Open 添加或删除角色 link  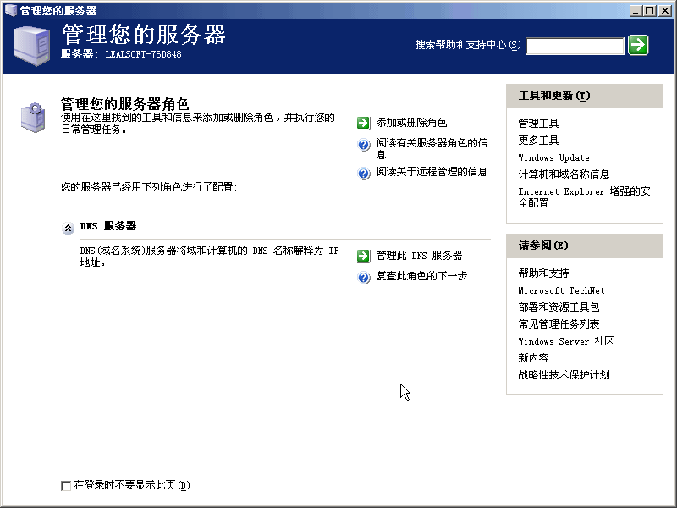[411, 123]
